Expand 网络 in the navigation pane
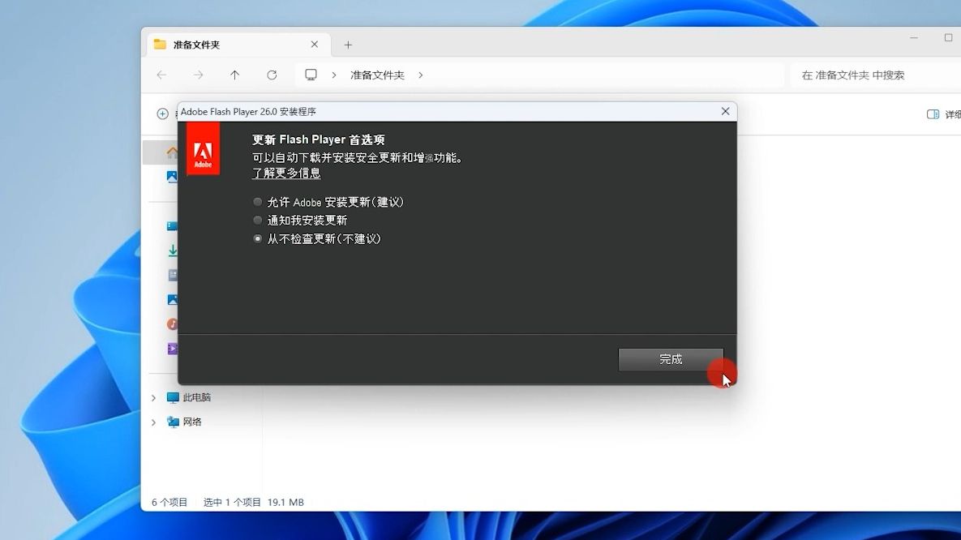The image size is (961, 540). (x=153, y=422)
